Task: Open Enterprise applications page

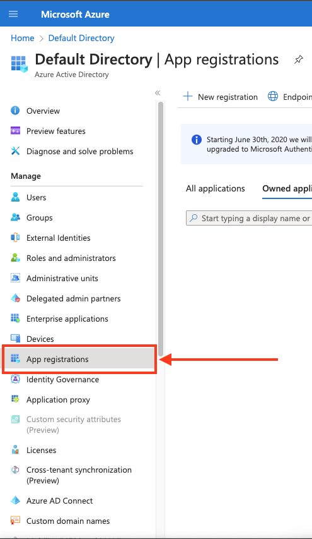Action: 67,319
